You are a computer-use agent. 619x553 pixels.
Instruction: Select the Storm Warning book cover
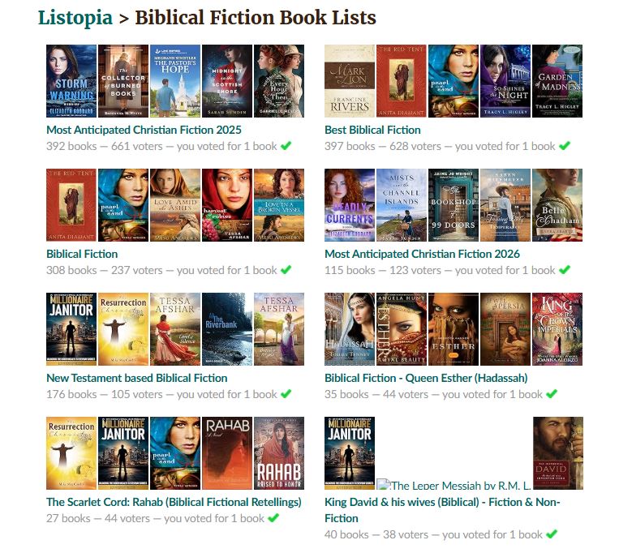click(x=71, y=81)
